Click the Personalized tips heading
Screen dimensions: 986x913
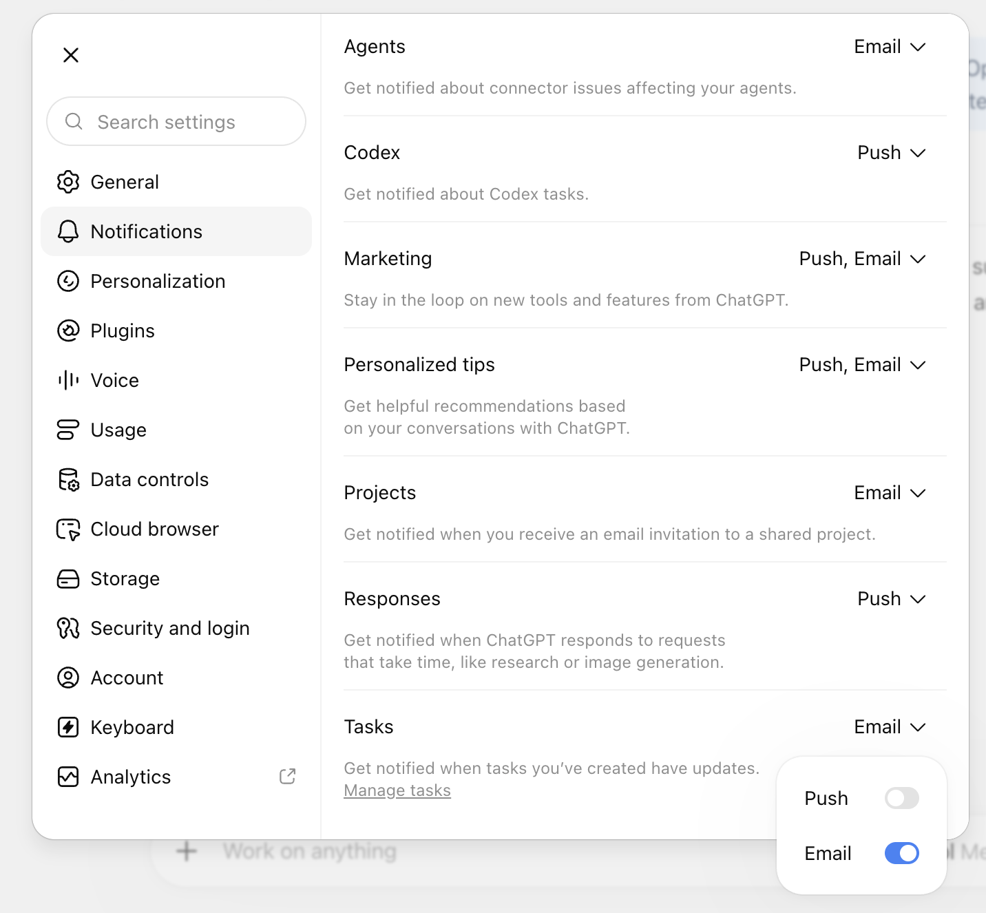click(x=419, y=365)
